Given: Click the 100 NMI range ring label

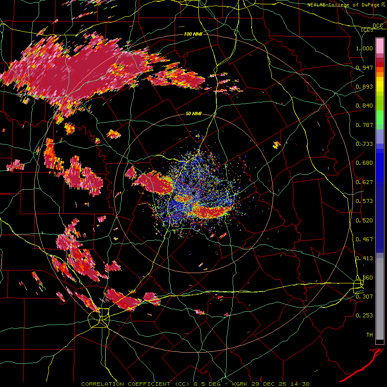Looking at the screenshot, I should tap(193, 34).
